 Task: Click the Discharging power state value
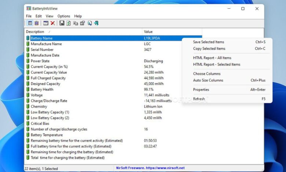153,61
